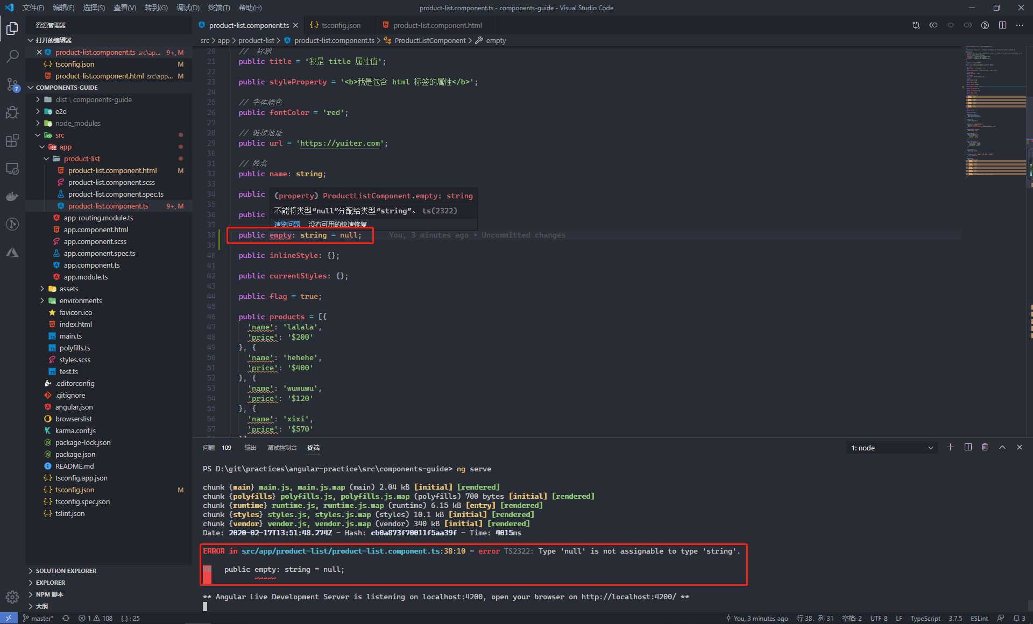Viewport: 1033px width, 624px height.
Task: Expand the SOLUTION EXPLORER section
Action: pyautogui.click(x=66, y=571)
